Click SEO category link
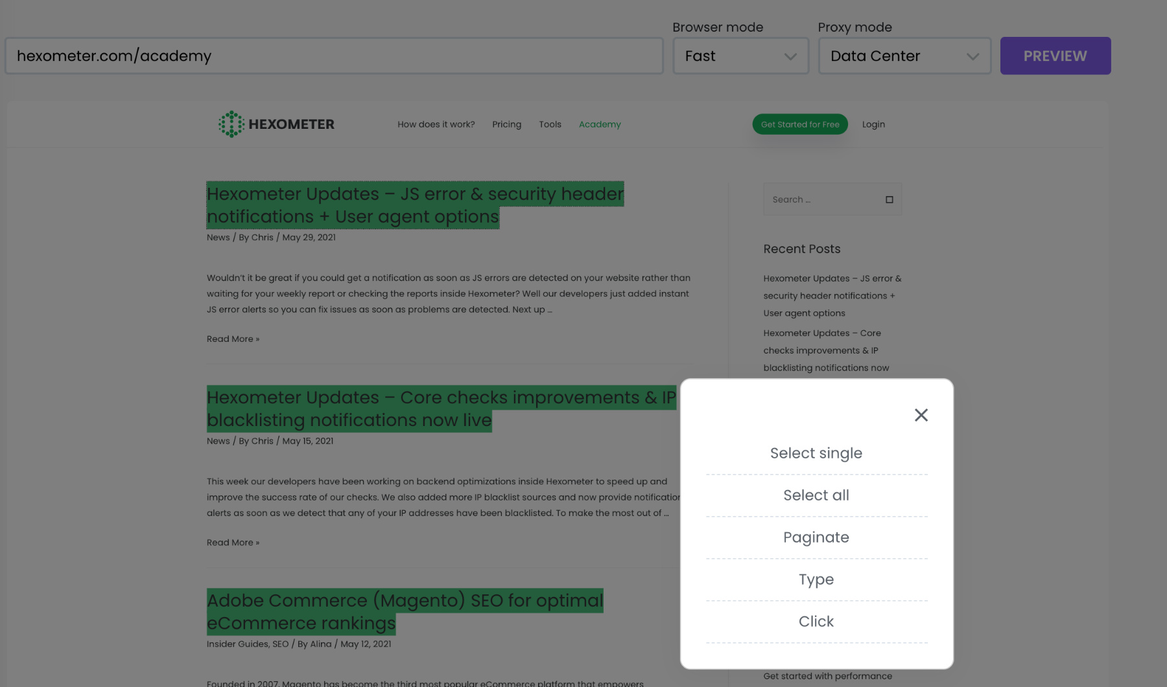Screen dimensions: 1167x687 281,644
